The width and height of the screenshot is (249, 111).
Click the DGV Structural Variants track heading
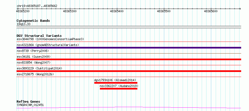[x=39, y=36]
